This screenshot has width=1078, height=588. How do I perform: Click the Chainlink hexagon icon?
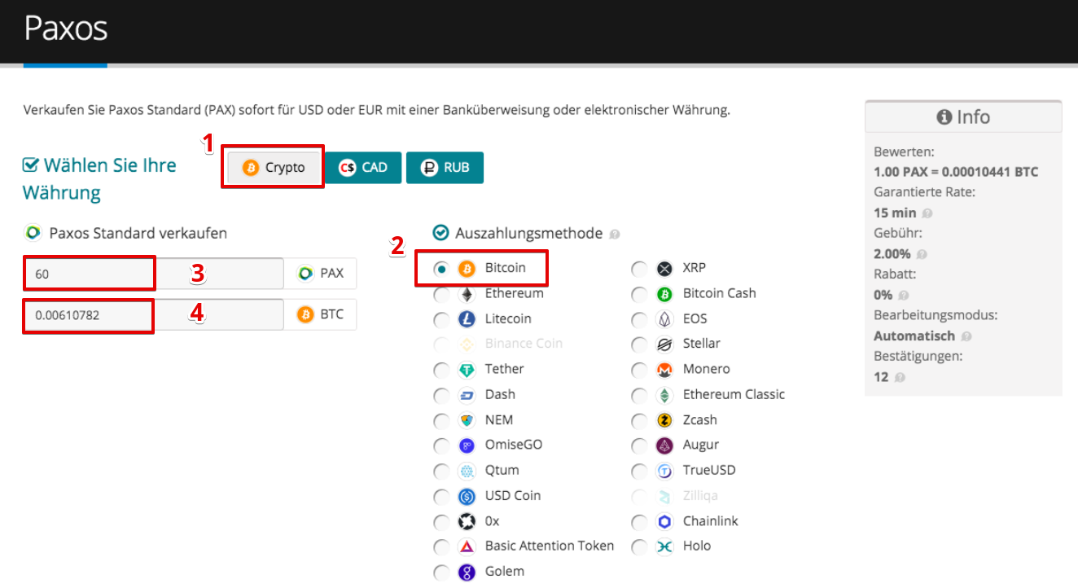[664, 521]
